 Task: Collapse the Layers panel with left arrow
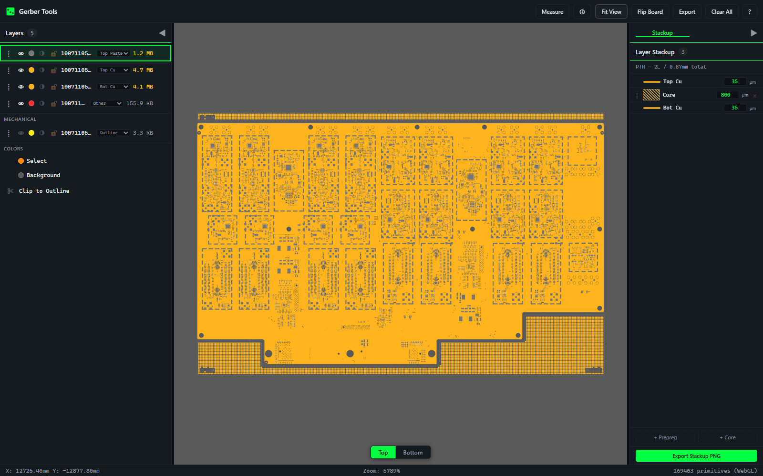(162, 33)
